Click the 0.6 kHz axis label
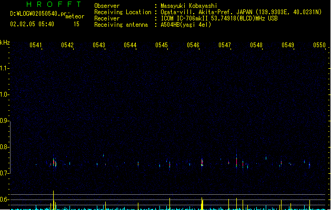331x210 pixels. [x=4, y=199]
